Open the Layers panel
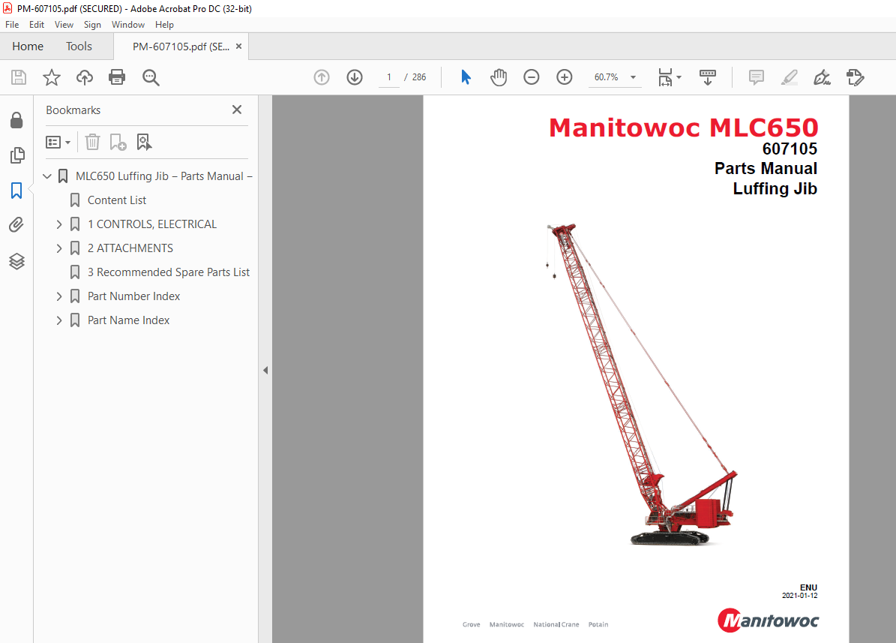This screenshot has height=643, width=896. point(16,261)
